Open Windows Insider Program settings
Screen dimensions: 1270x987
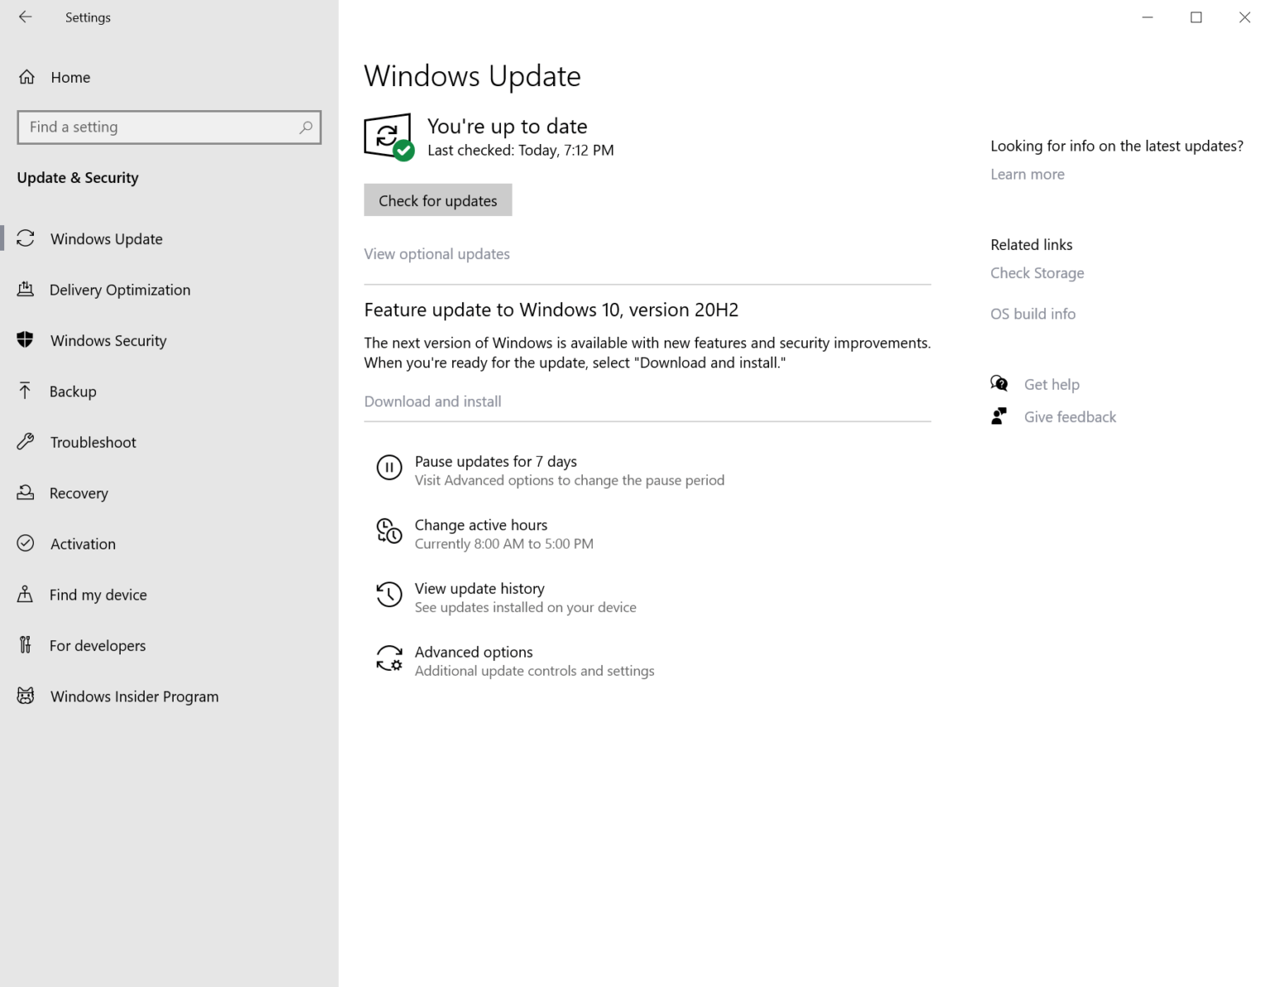(134, 696)
